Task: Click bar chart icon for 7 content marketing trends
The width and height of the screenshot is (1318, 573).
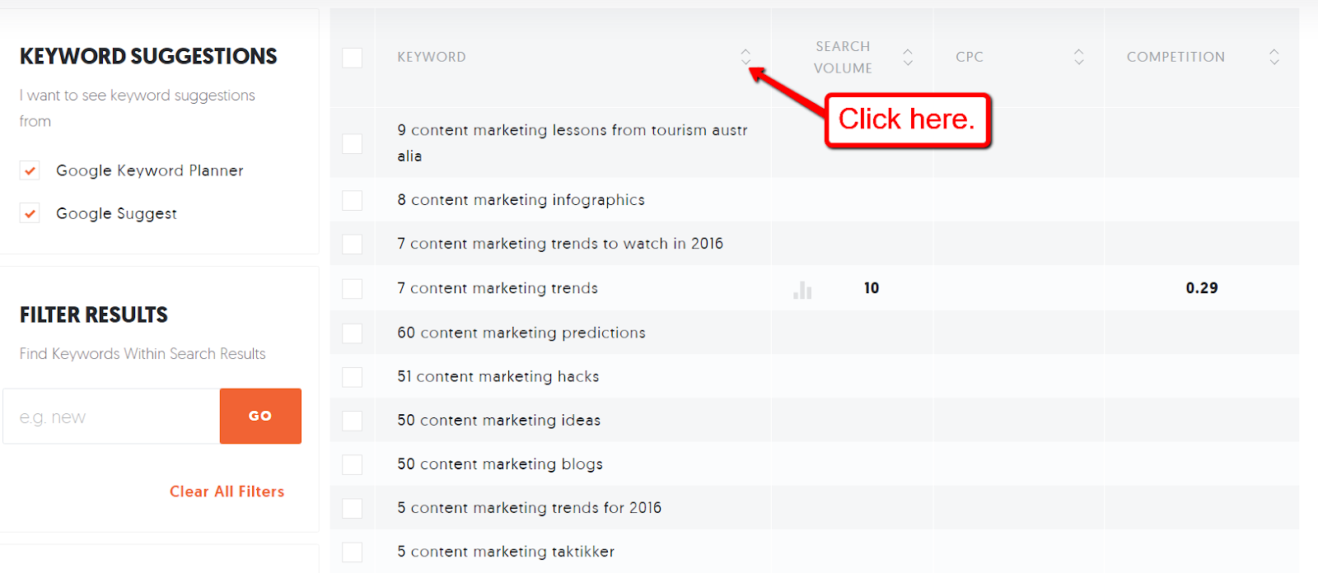Action: coord(802,290)
